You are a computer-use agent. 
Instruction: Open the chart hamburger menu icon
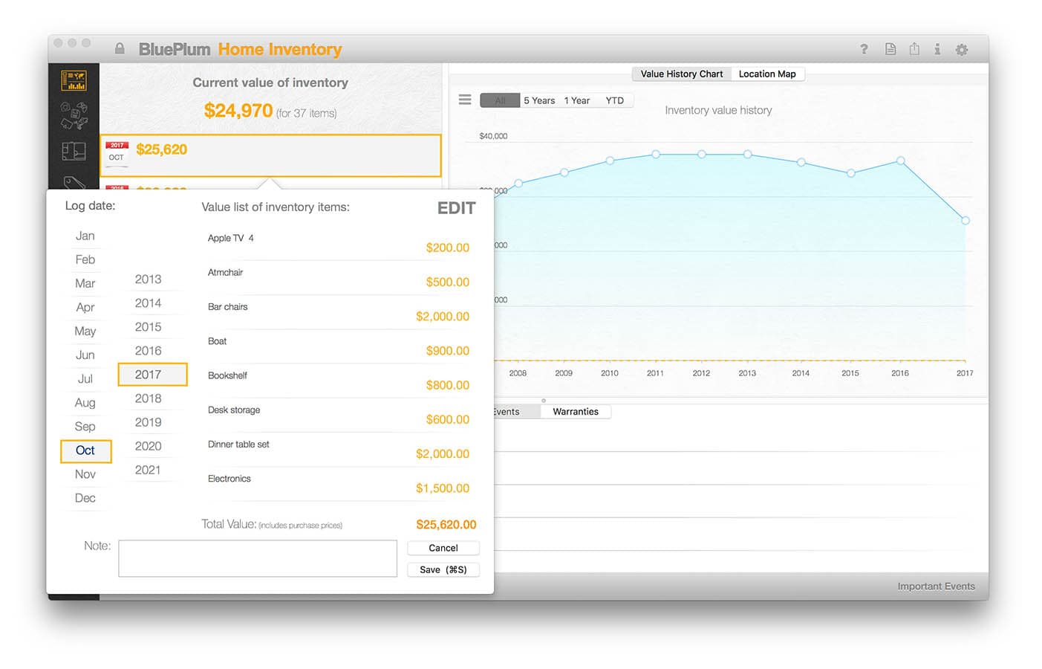click(465, 100)
